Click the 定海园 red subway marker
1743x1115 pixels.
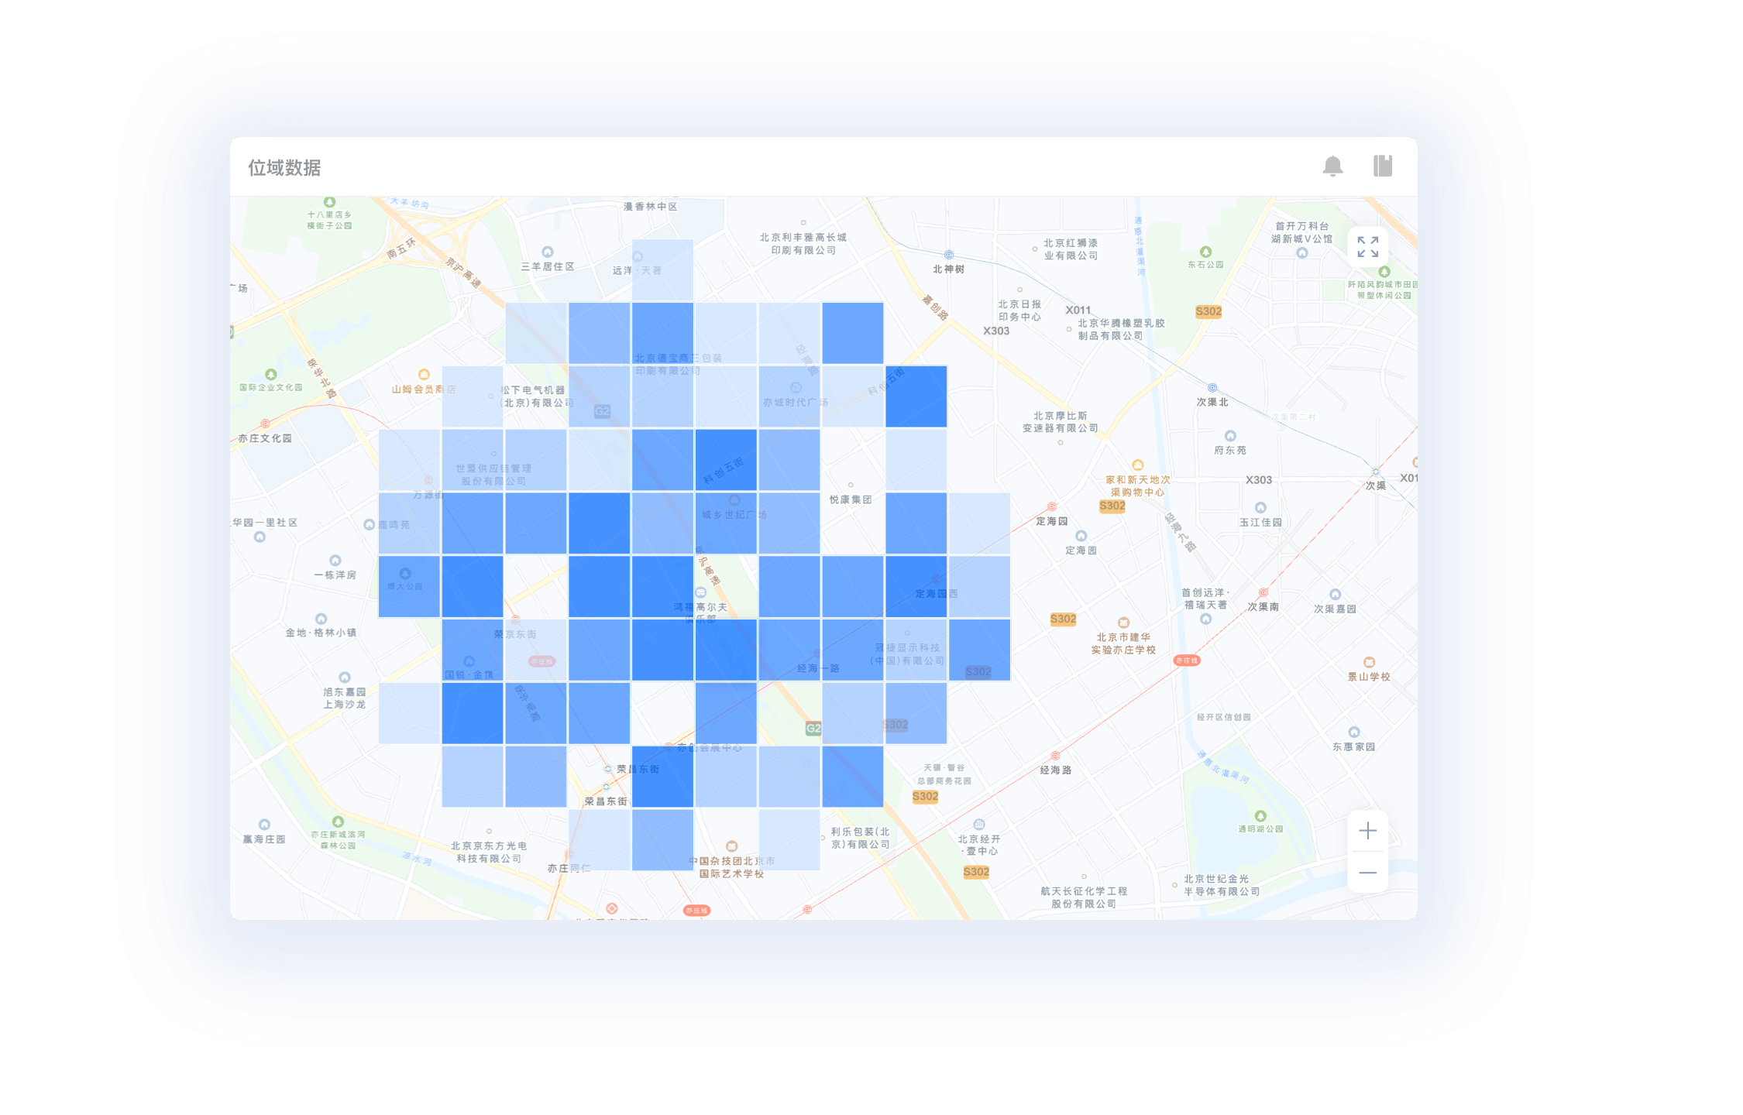(x=1051, y=507)
